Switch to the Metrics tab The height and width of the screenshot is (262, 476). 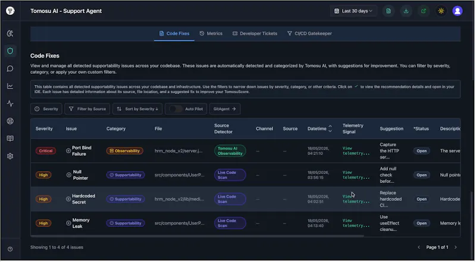point(211,33)
